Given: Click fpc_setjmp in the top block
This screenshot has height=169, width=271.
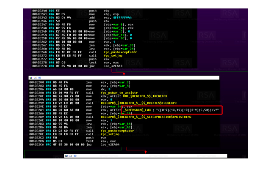Looking at the screenshot, I should pyautogui.click(x=110, y=55).
